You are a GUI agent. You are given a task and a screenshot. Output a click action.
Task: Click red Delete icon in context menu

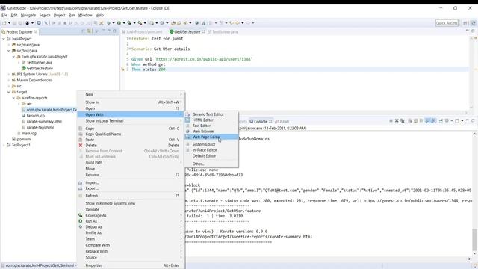click(81, 146)
